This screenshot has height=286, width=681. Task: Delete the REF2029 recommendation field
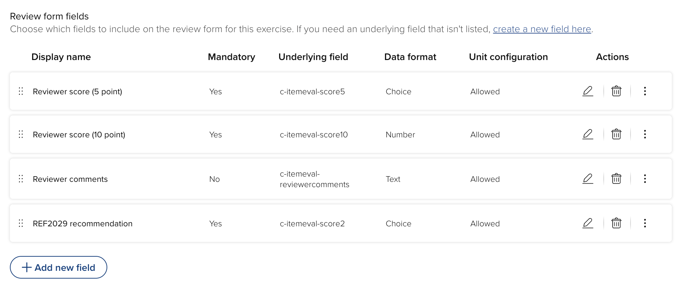pos(616,223)
